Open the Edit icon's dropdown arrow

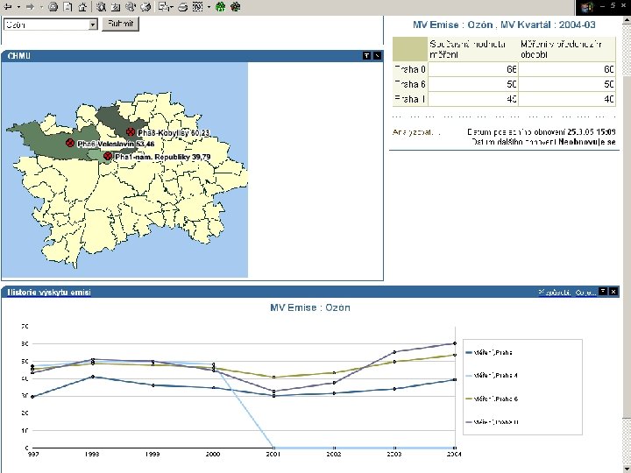click(x=209, y=7)
